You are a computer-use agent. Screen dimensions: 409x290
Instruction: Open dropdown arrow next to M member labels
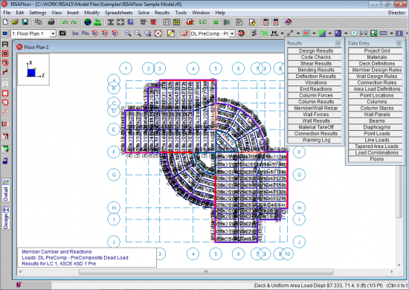tap(283, 33)
